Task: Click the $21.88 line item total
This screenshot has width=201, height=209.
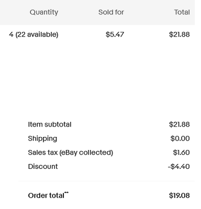Action: coord(179,34)
